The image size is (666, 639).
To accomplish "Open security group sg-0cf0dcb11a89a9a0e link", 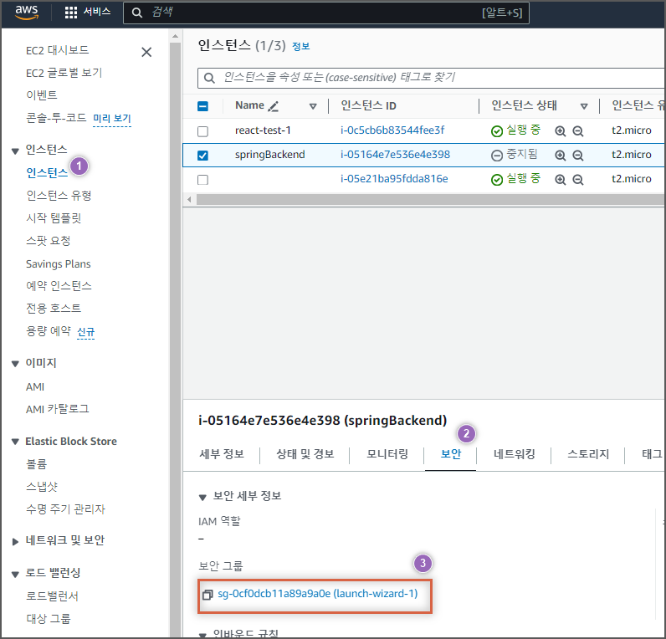I will [318, 594].
